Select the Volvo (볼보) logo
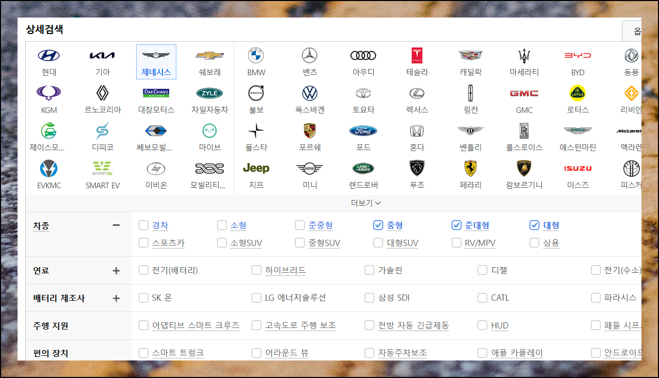 click(256, 93)
